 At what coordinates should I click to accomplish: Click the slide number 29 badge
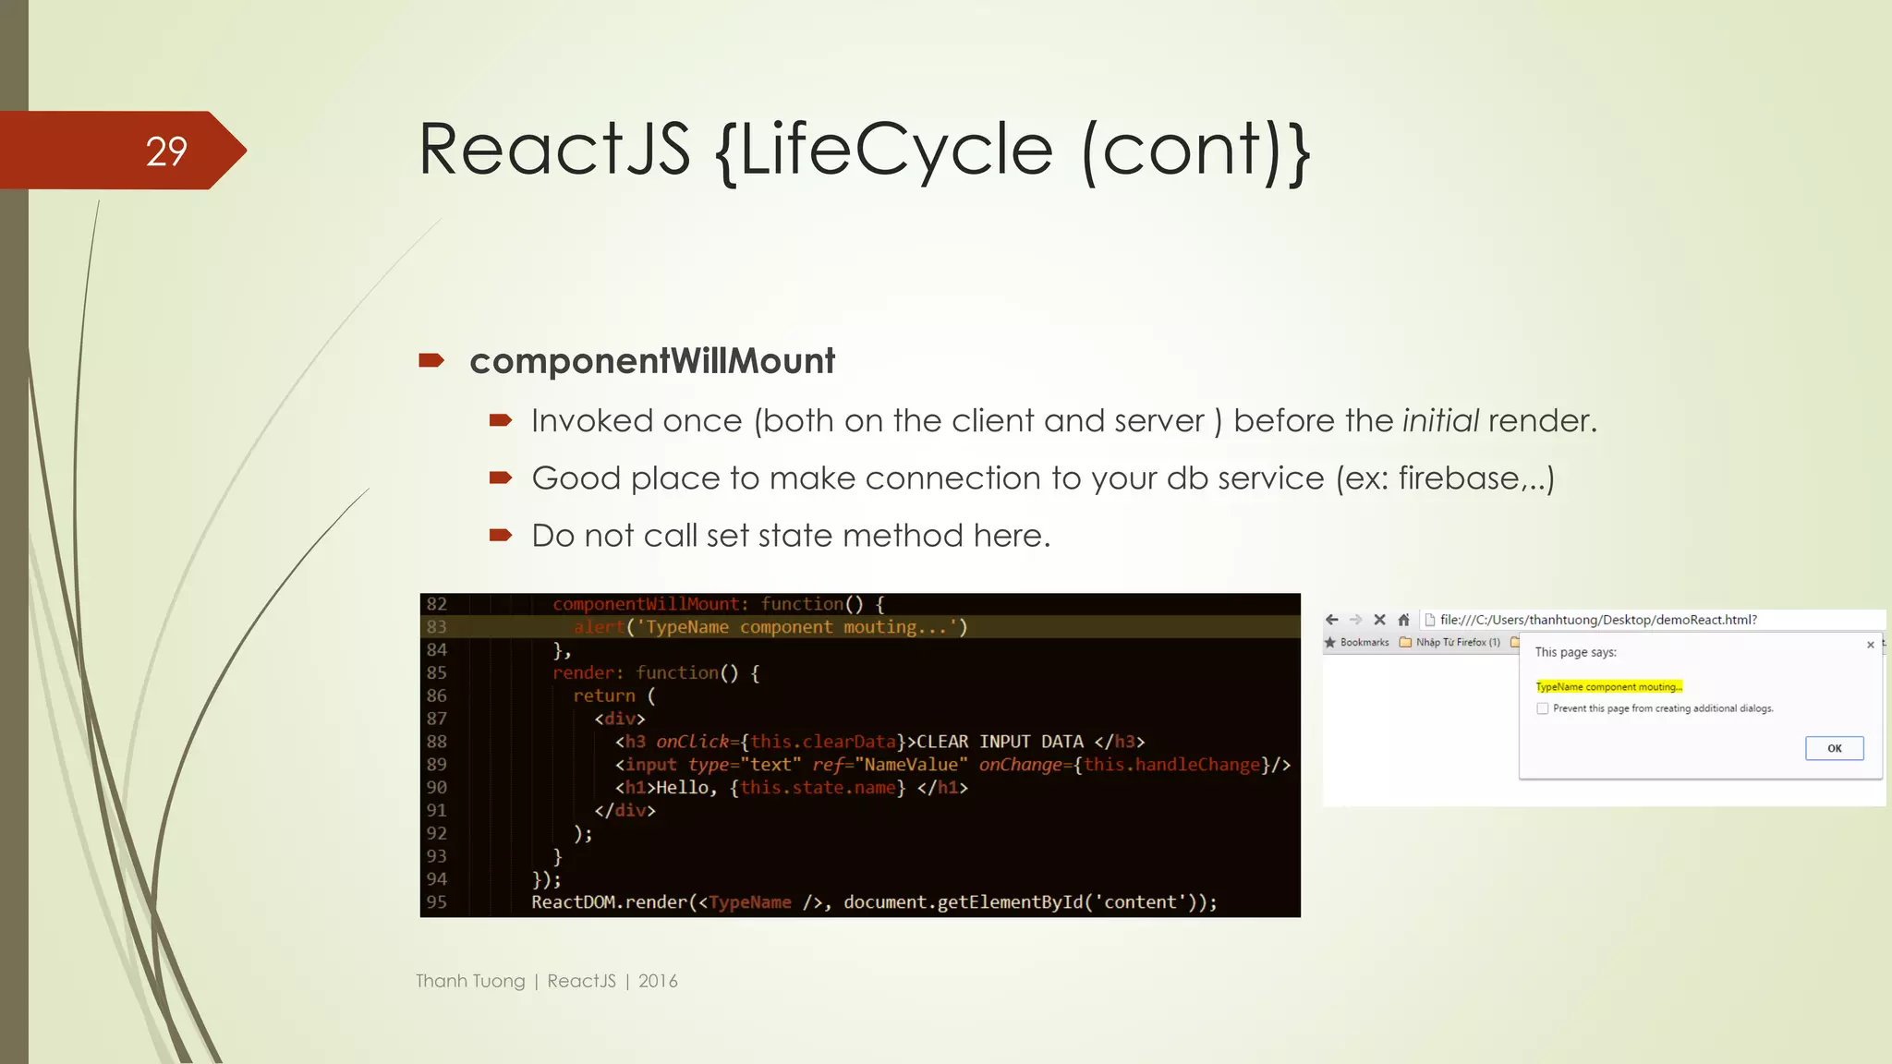click(166, 151)
